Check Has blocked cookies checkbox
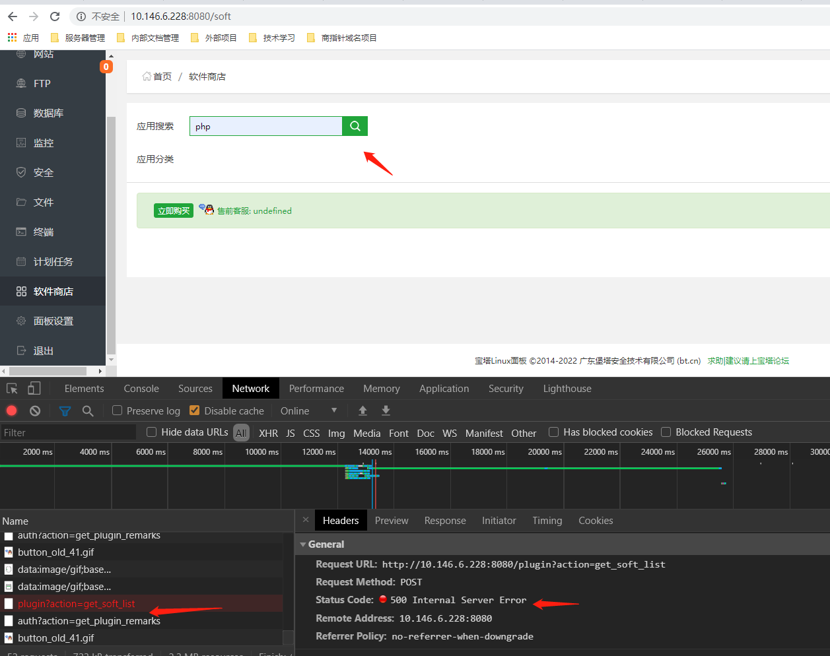The image size is (830, 656). [553, 432]
